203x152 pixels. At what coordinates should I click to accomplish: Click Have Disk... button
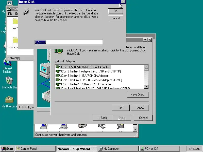pyautogui.click(x=138, y=95)
